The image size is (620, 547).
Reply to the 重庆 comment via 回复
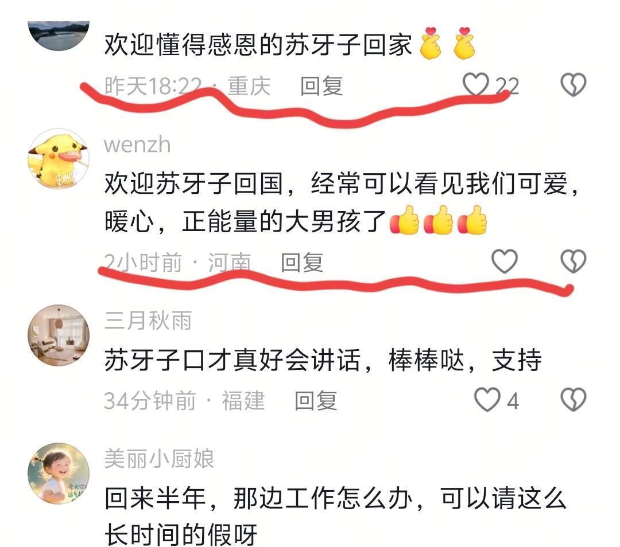pos(321,85)
